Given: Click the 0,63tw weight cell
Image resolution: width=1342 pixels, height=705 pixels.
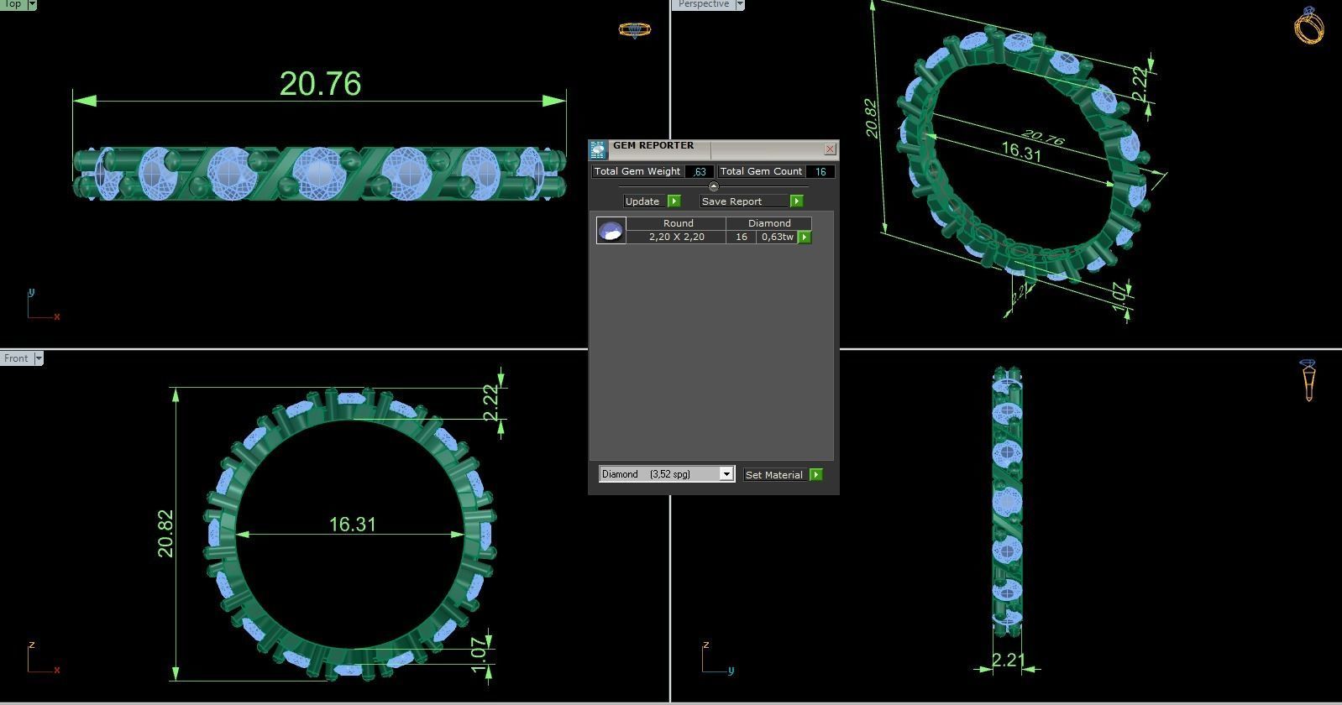Looking at the screenshot, I should (x=778, y=238).
